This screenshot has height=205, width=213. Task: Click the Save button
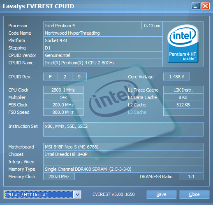161,194
